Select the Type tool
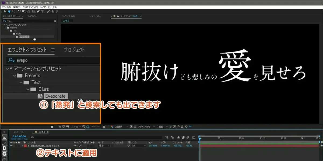Image resolution: width=323 pixels, height=161 pixels. (x=43, y=11)
